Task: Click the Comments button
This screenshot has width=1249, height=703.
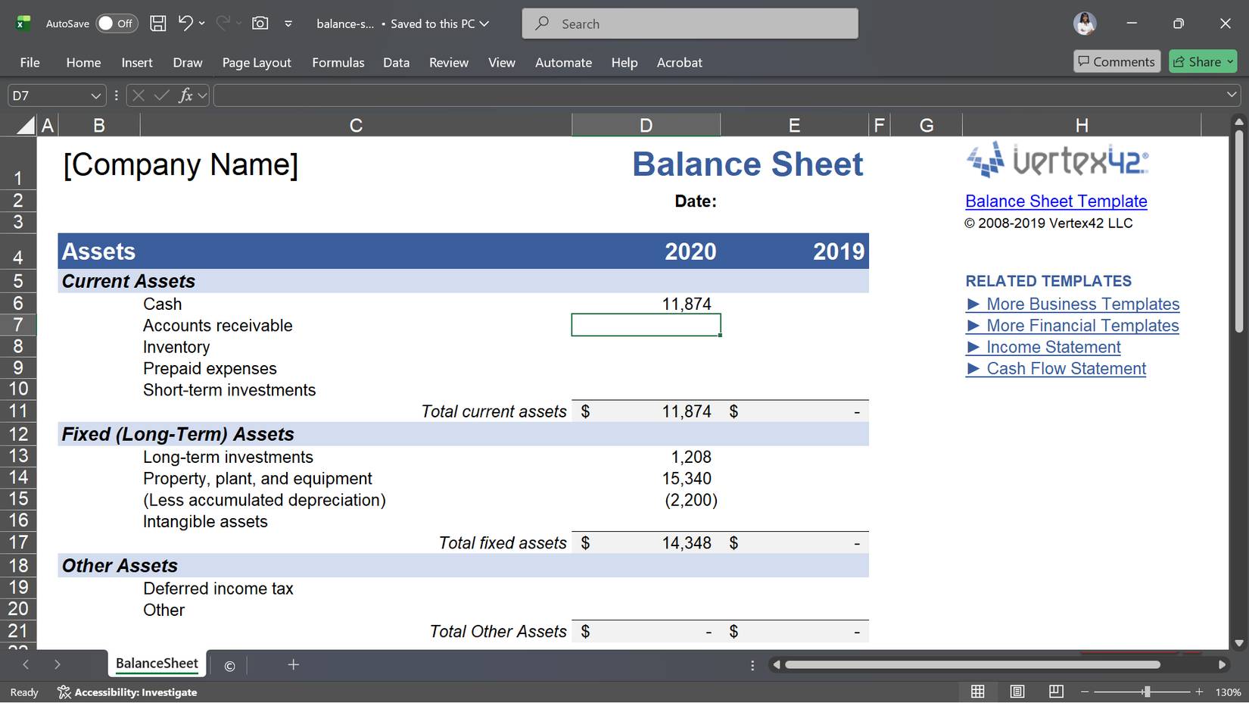Action: [1117, 61]
